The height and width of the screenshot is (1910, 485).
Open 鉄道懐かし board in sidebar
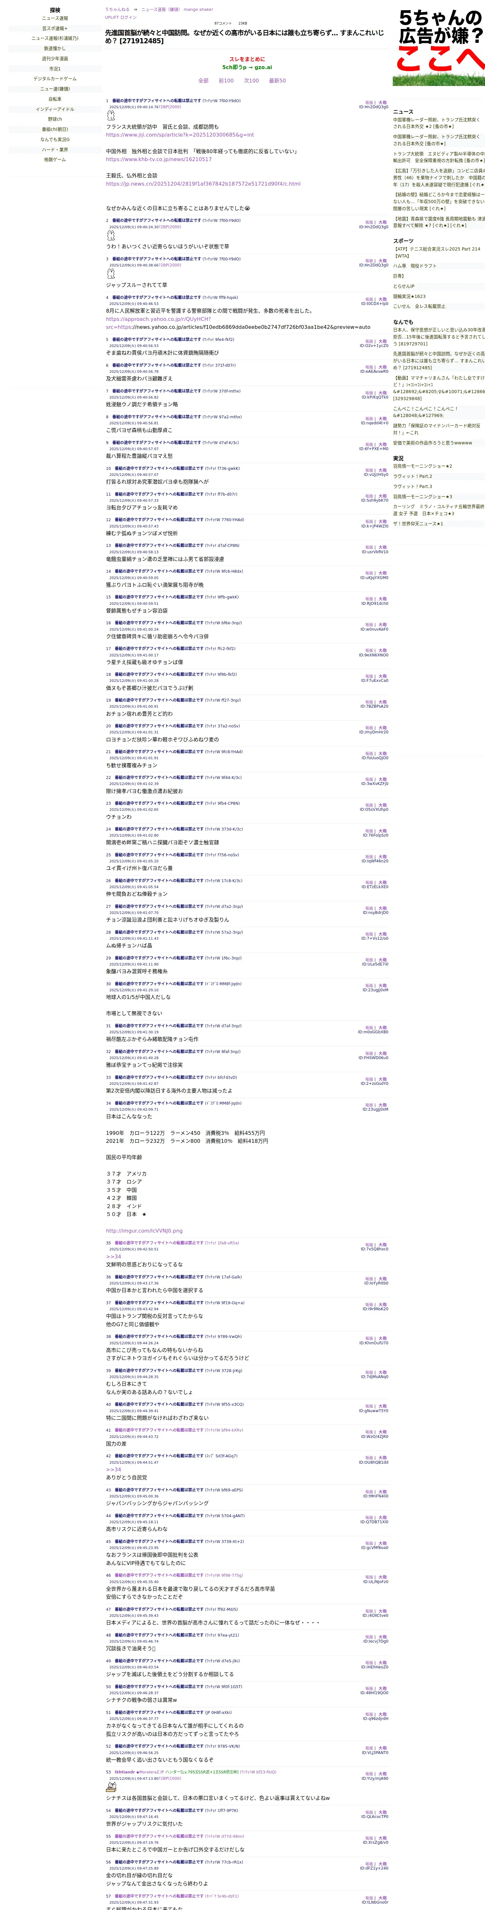(55, 48)
